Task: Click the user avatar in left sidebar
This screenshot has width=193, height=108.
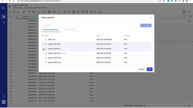Action: click(4, 102)
